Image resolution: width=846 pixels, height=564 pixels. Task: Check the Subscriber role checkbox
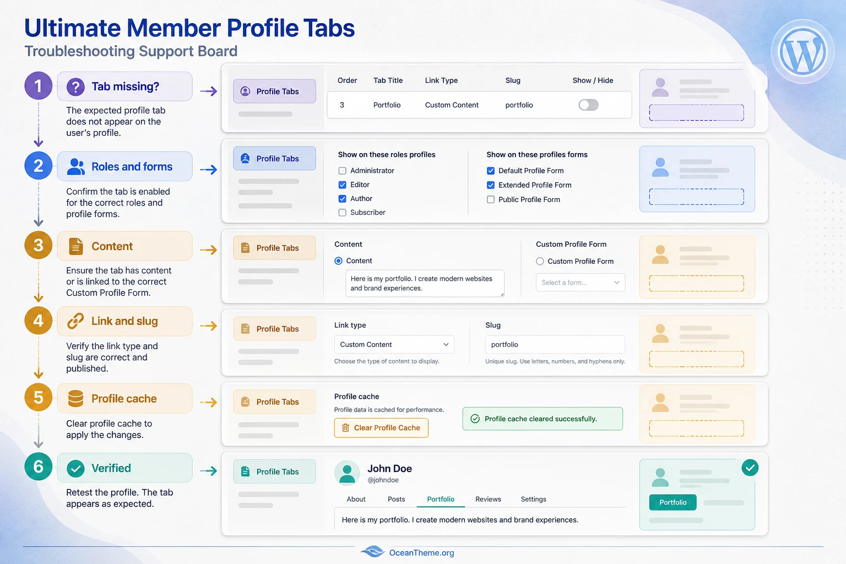pos(342,213)
